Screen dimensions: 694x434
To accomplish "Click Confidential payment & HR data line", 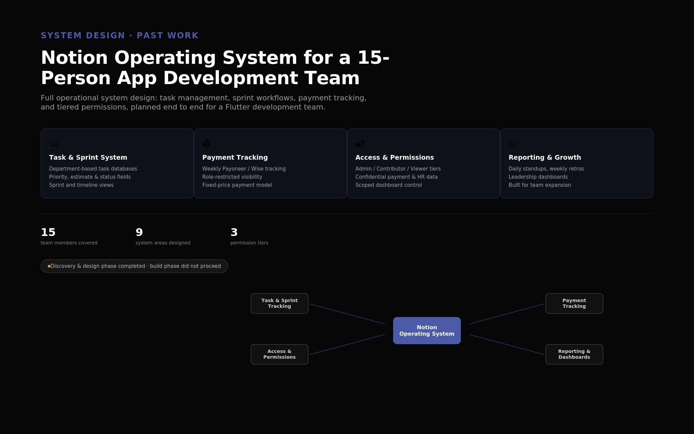I will coord(396,177).
